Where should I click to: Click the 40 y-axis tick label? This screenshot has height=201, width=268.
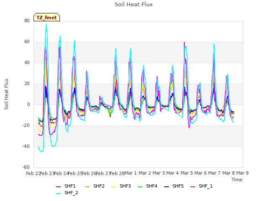click(27, 62)
